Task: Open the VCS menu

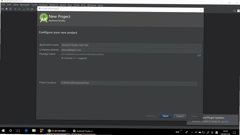Action: 83,5
